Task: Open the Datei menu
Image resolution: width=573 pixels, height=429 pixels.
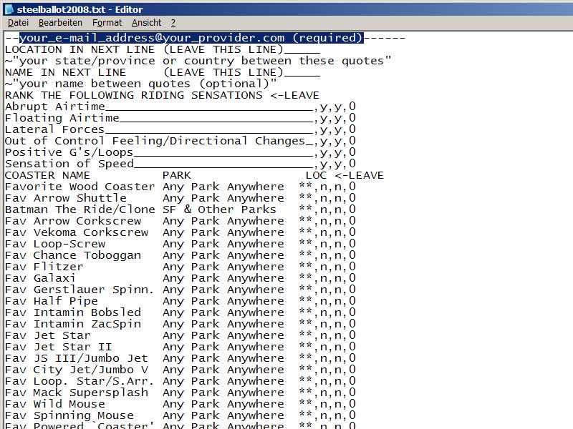Action: point(18,23)
